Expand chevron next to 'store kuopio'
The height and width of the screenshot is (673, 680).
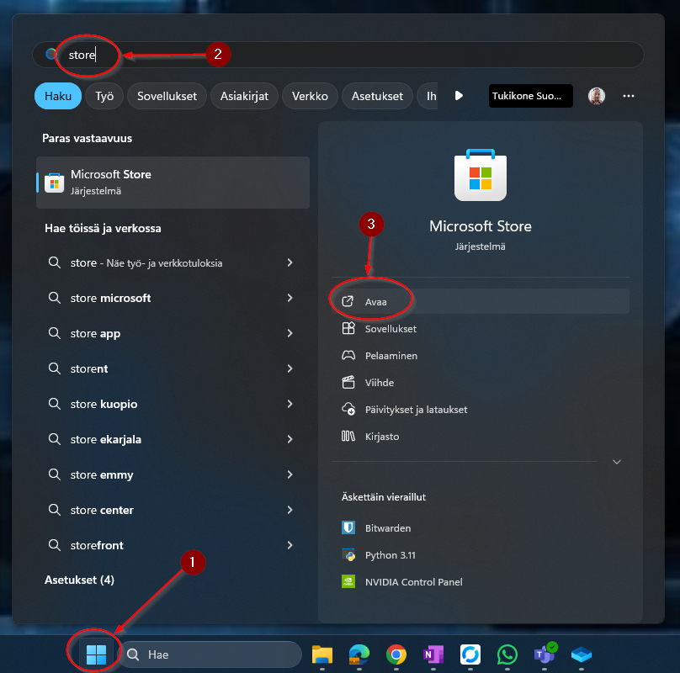(290, 404)
